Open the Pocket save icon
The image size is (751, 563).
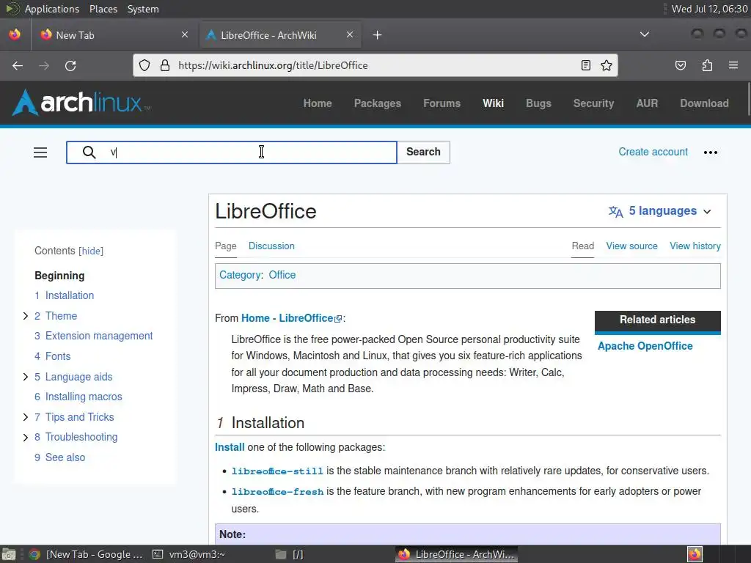[681, 65]
